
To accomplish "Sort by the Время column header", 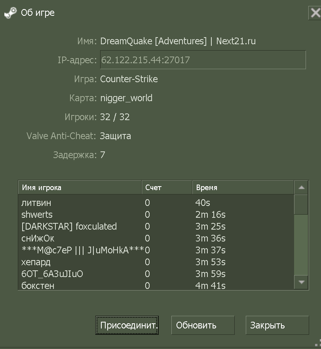I will point(243,187).
